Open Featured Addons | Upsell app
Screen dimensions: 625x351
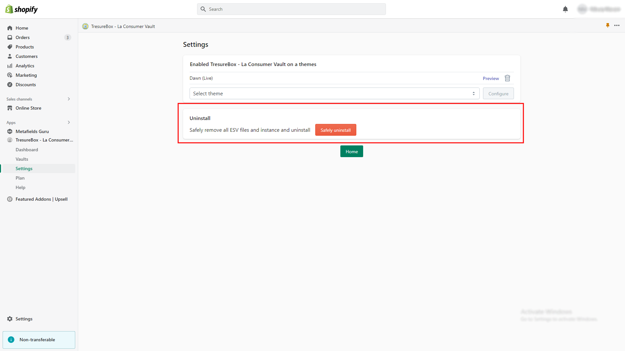[x=41, y=199]
